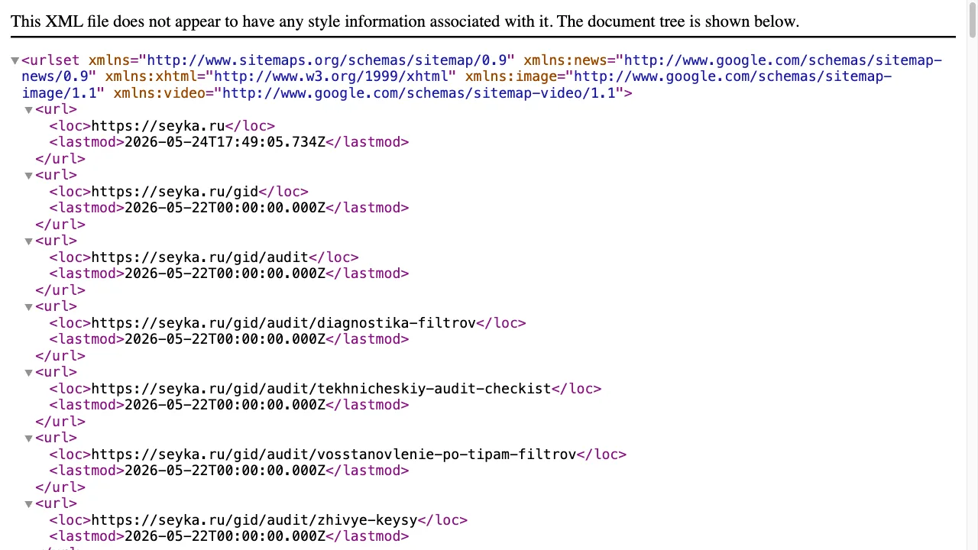Click the URL ending zhivye-keysy
The image size is (978, 550).
pyautogui.click(x=254, y=520)
